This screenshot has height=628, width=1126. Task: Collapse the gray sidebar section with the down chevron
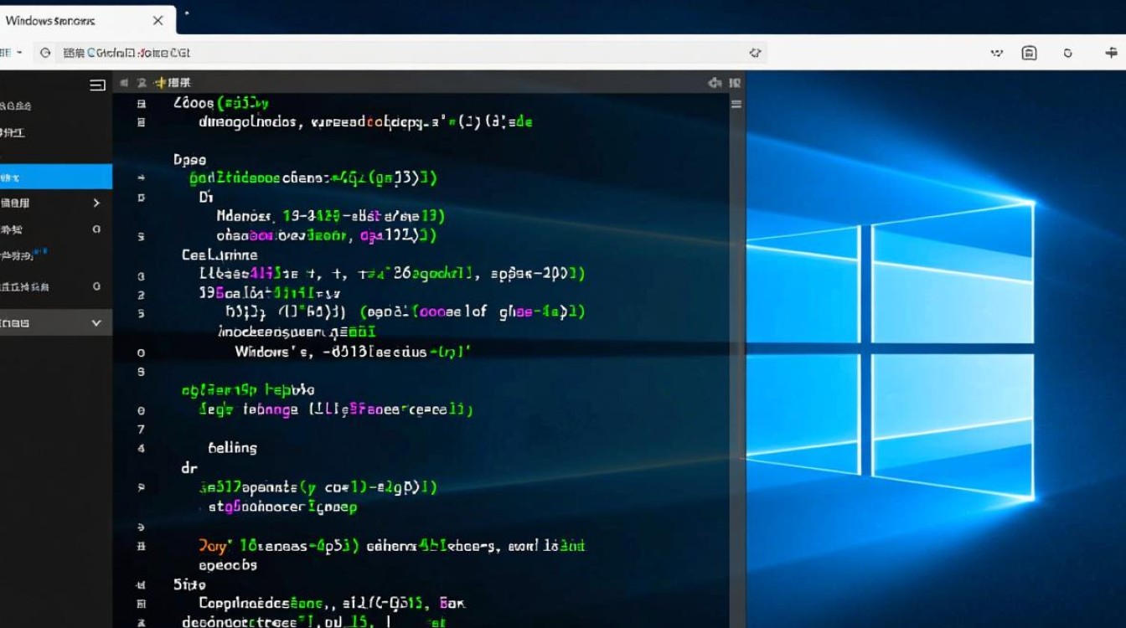tap(96, 322)
